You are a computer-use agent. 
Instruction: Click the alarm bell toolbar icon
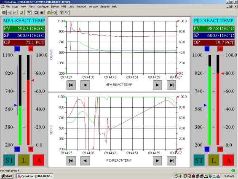point(22,13)
